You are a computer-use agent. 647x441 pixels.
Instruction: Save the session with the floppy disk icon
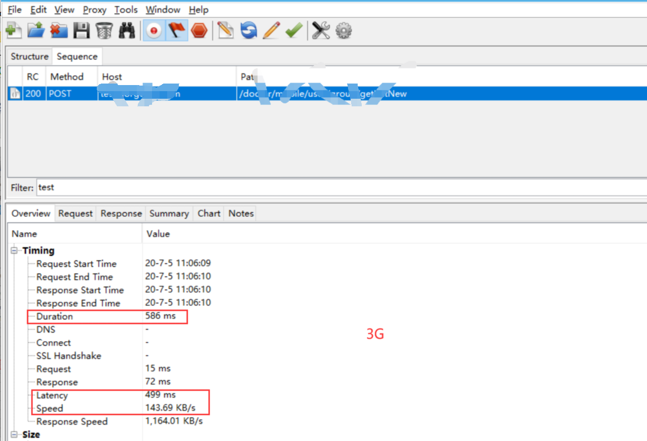pyautogui.click(x=82, y=31)
